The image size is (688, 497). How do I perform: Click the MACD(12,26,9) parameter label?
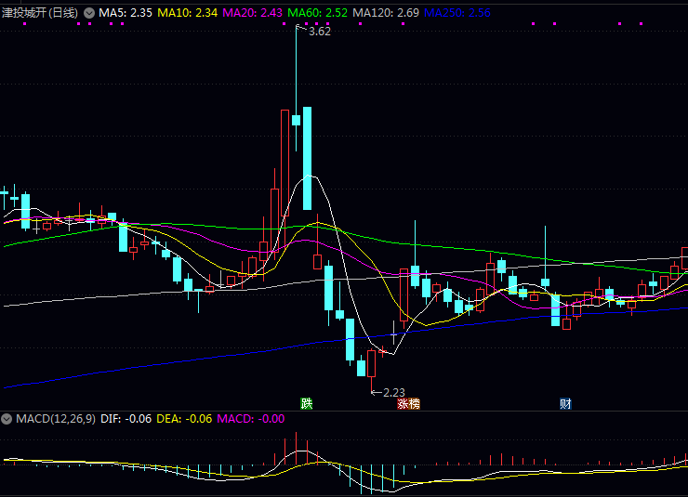point(55,419)
